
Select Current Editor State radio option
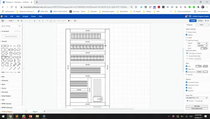187,56
